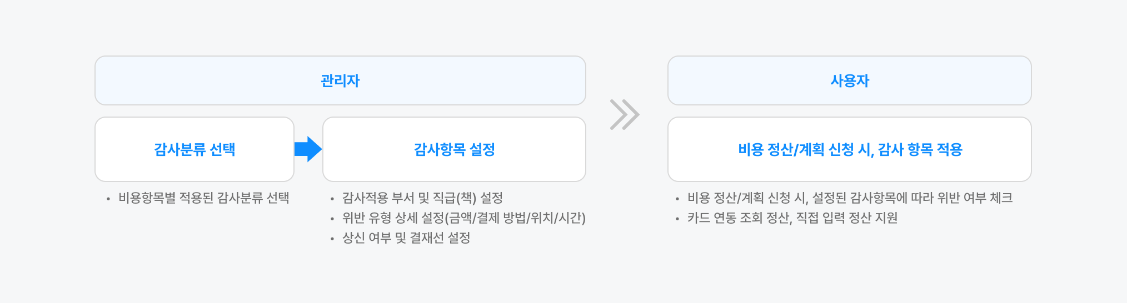
Task: Click the gray double chevron arrow
Action: point(625,115)
